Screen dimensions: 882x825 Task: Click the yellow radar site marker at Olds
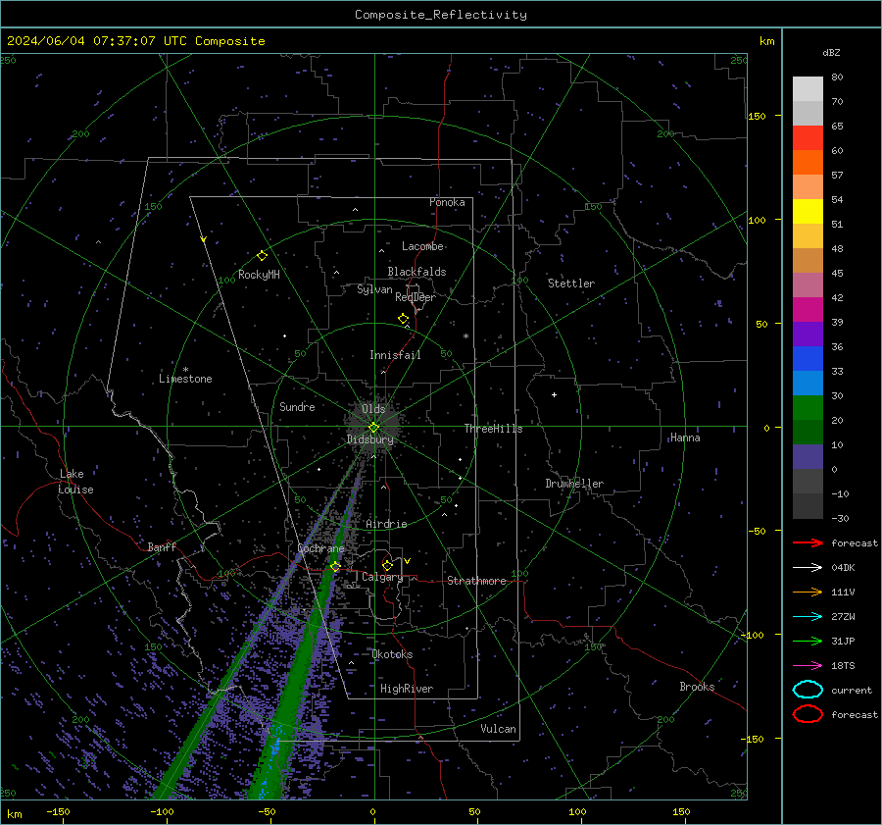(x=373, y=428)
